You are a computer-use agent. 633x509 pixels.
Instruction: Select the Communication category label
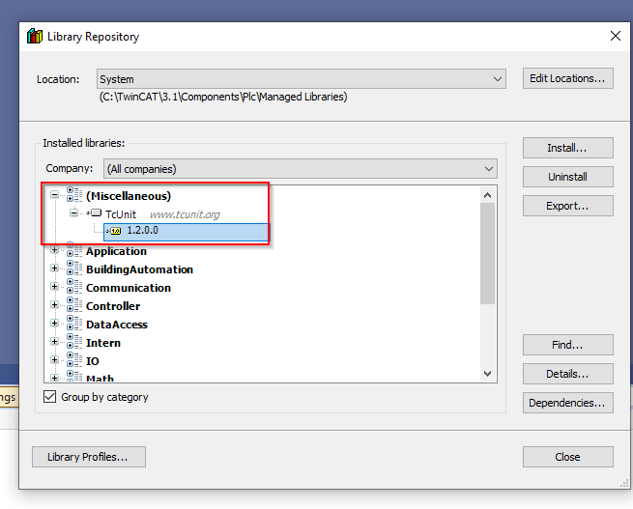(x=129, y=288)
